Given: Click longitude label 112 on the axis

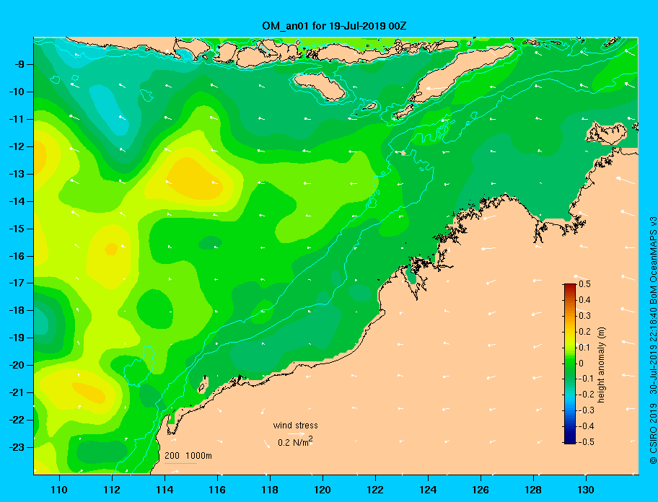Looking at the screenshot, I should click(x=112, y=490).
